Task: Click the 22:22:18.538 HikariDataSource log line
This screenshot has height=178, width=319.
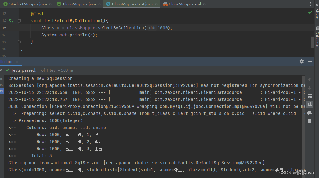Action: 156,93
